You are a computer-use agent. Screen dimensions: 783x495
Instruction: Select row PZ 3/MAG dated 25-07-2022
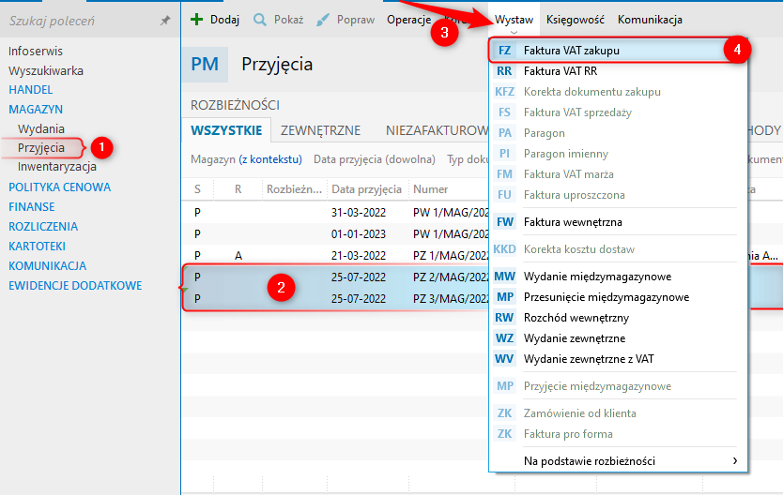(335, 299)
